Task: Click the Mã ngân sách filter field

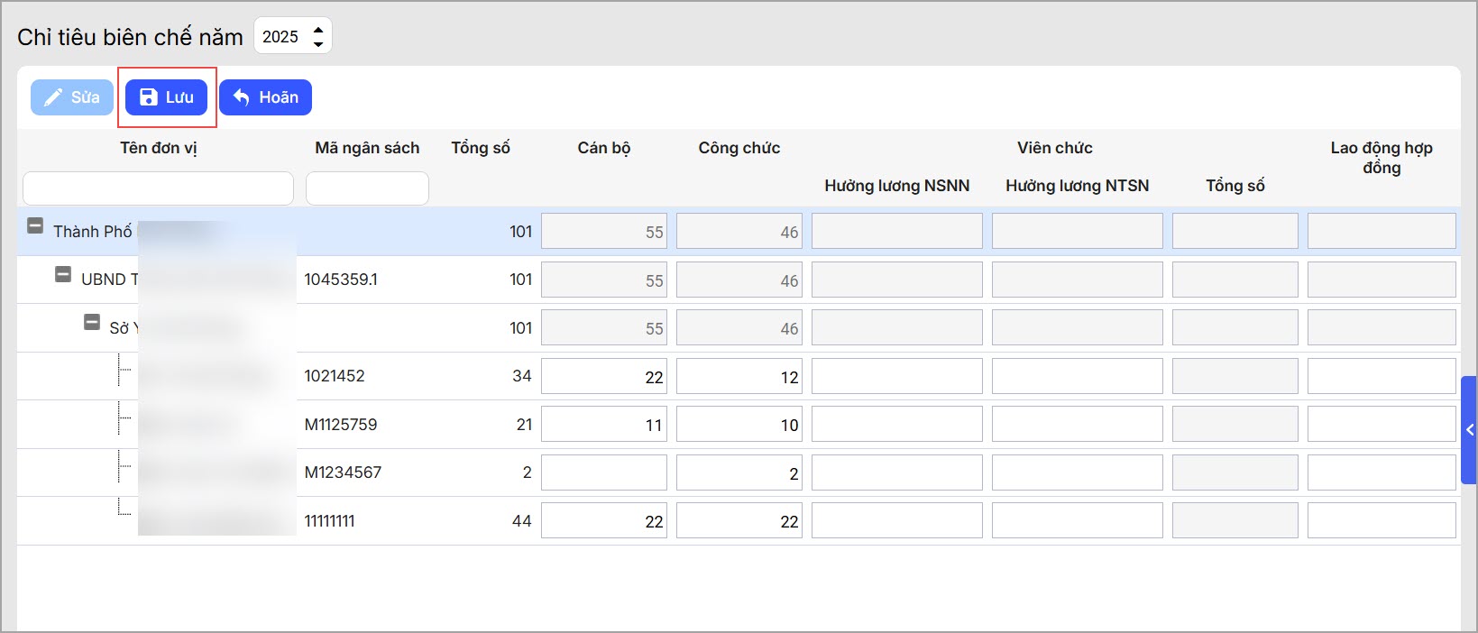Action: [367, 188]
